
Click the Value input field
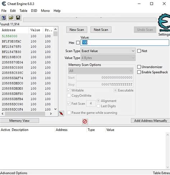[125, 42]
